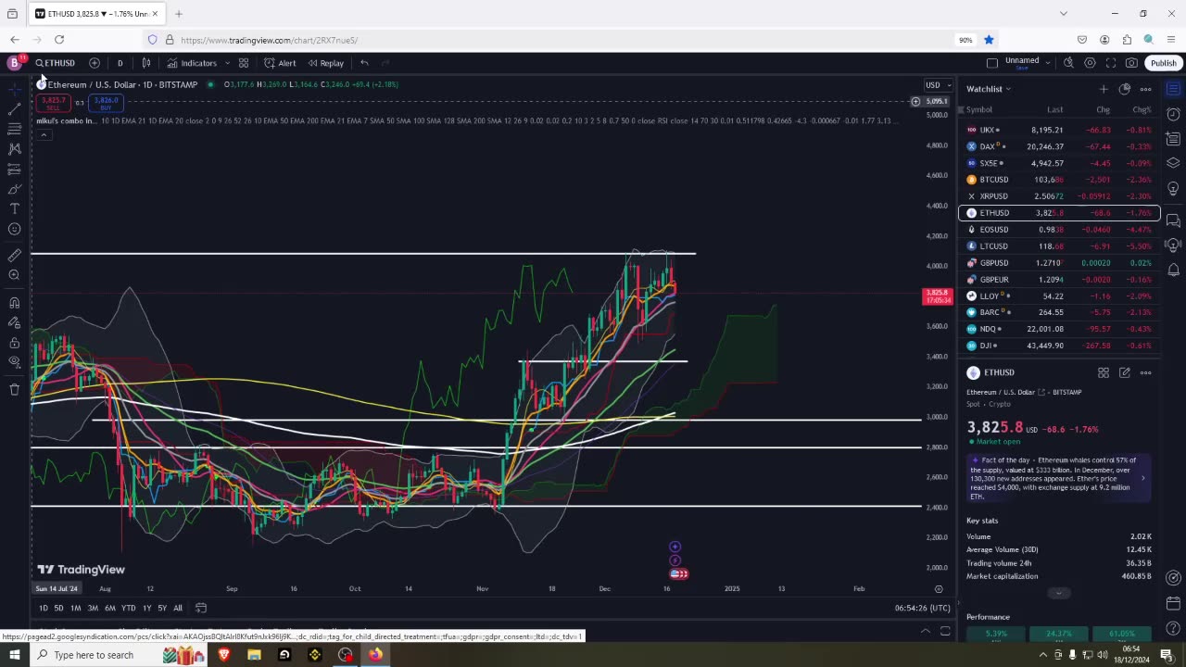Open the chart type candles selector
1186x667 pixels.
point(146,63)
